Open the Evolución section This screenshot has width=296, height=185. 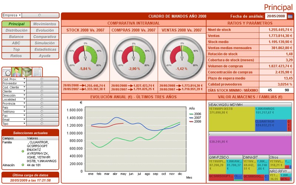pos(44,30)
